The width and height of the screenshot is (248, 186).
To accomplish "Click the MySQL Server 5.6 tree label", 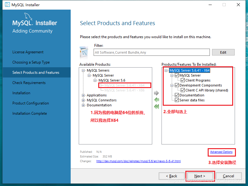I will tap(112, 80).
